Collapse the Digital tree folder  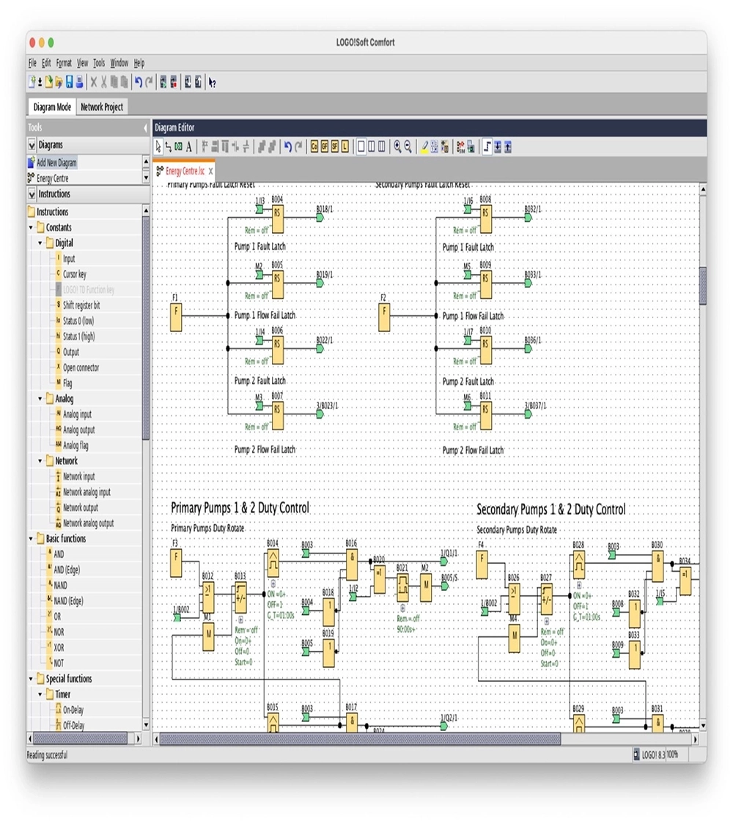40,243
